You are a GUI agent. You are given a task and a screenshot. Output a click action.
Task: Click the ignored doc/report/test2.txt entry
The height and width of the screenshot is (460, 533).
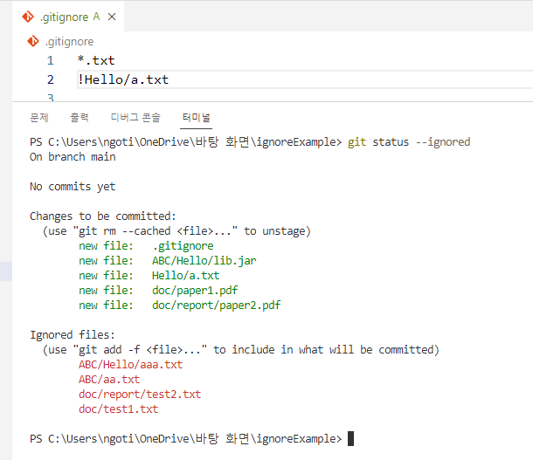tap(140, 395)
